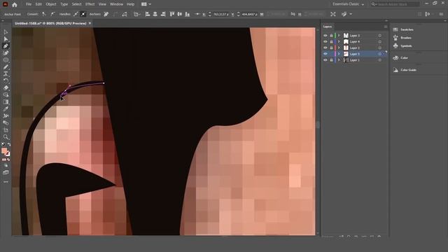This screenshot has width=448, height=252.
Task: Select the Zoom magnifier tool
Action: (6, 137)
